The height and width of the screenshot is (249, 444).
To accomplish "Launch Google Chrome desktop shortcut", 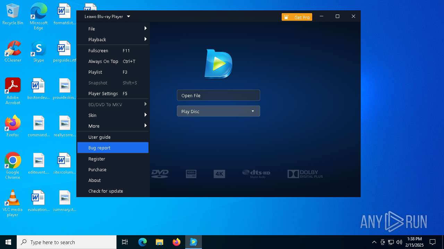I will (13, 166).
